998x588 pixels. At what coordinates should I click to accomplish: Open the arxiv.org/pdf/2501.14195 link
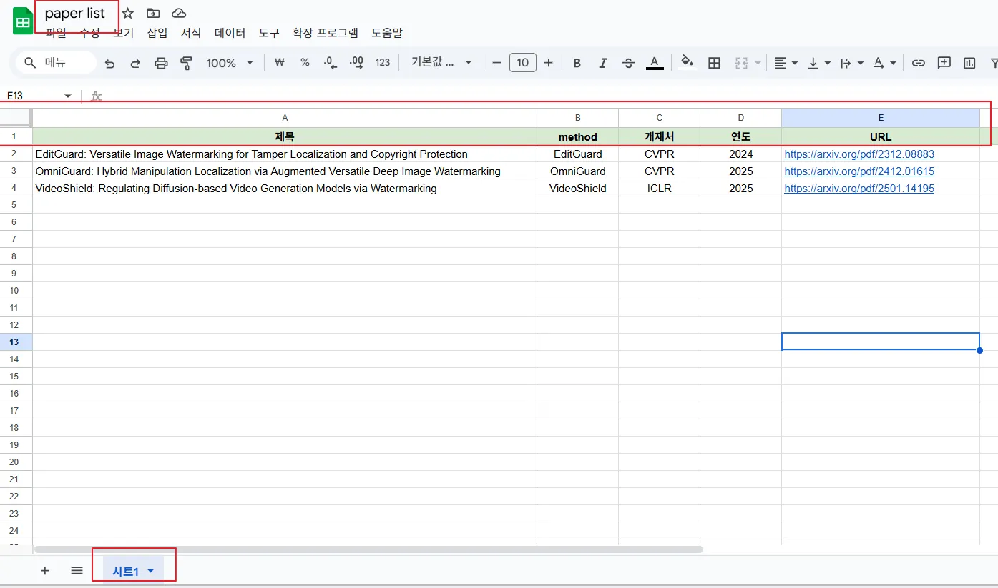click(859, 189)
